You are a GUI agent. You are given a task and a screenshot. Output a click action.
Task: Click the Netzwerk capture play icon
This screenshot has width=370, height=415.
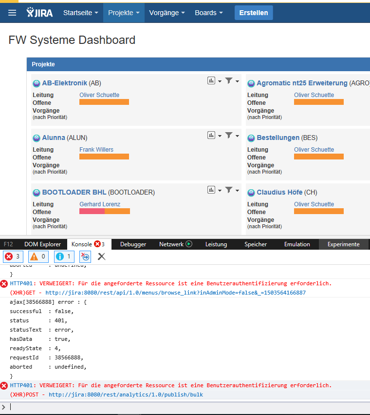tap(189, 244)
